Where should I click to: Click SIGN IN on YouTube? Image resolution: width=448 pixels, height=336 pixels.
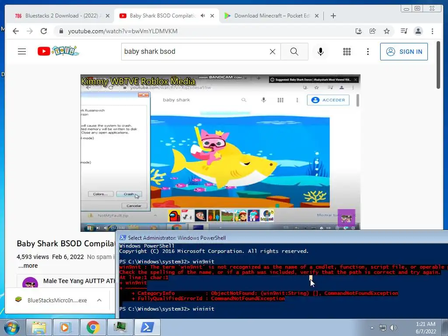pos(404,52)
